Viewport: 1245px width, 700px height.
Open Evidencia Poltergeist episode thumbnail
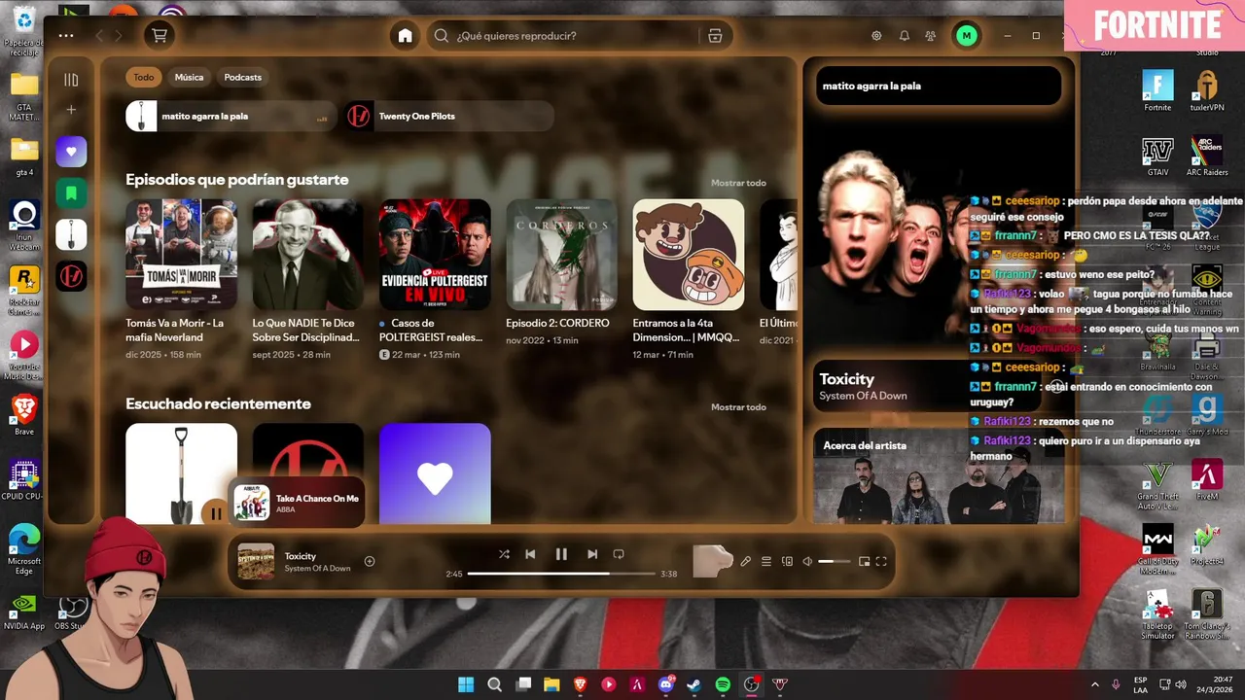coord(435,255)
